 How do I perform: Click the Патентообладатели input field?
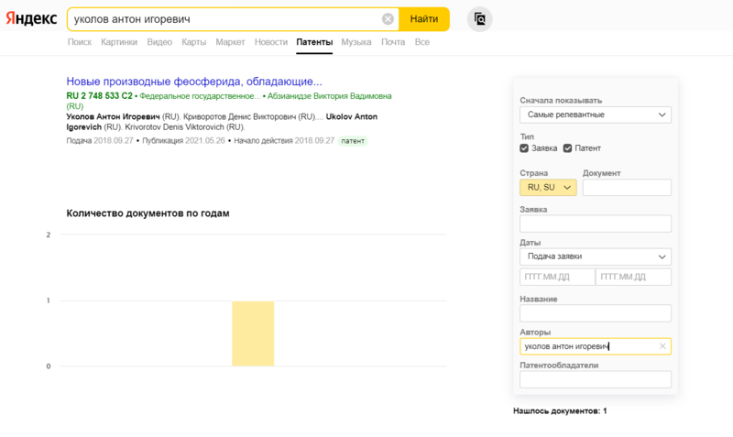click(x=595, y=379)
